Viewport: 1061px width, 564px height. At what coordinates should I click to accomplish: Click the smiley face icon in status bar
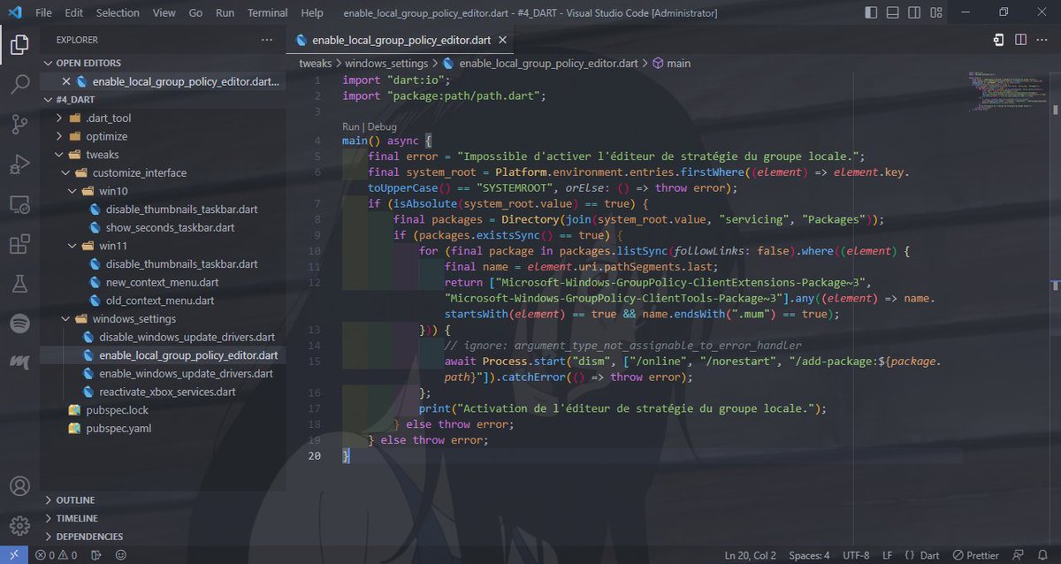pyautogui.click(x=121, y=555)
